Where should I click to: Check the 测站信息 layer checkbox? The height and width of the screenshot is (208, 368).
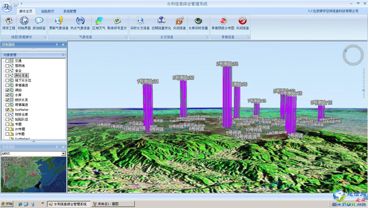[7, 76]
